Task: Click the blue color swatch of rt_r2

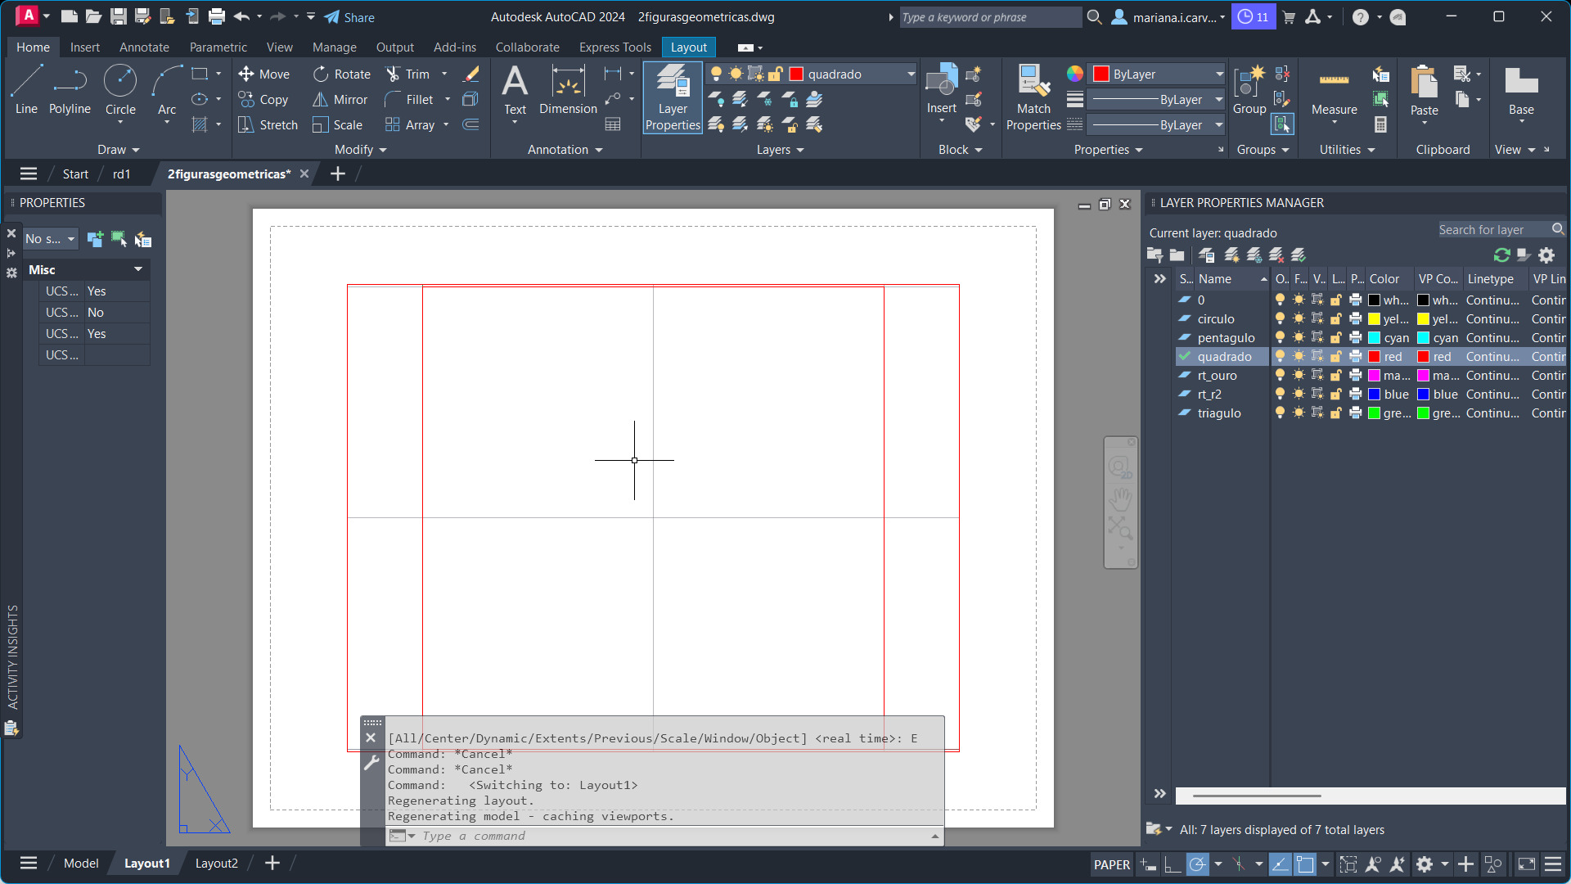Action: pyautogui.click(x=1375, y=395)
